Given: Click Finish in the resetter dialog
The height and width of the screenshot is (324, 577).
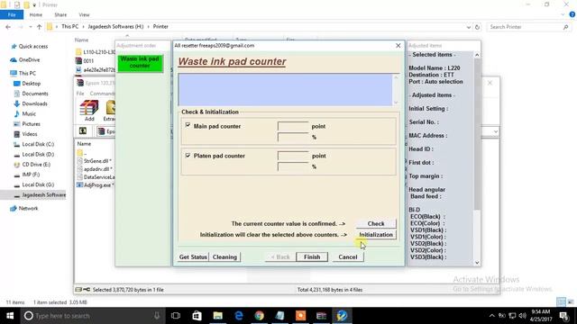Looking at the screenshot, I should point(312,256).
